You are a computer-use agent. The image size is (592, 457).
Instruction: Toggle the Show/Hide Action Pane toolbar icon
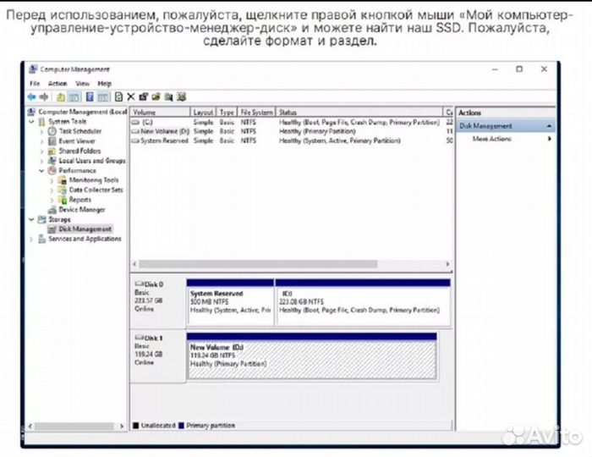(102, 97)
